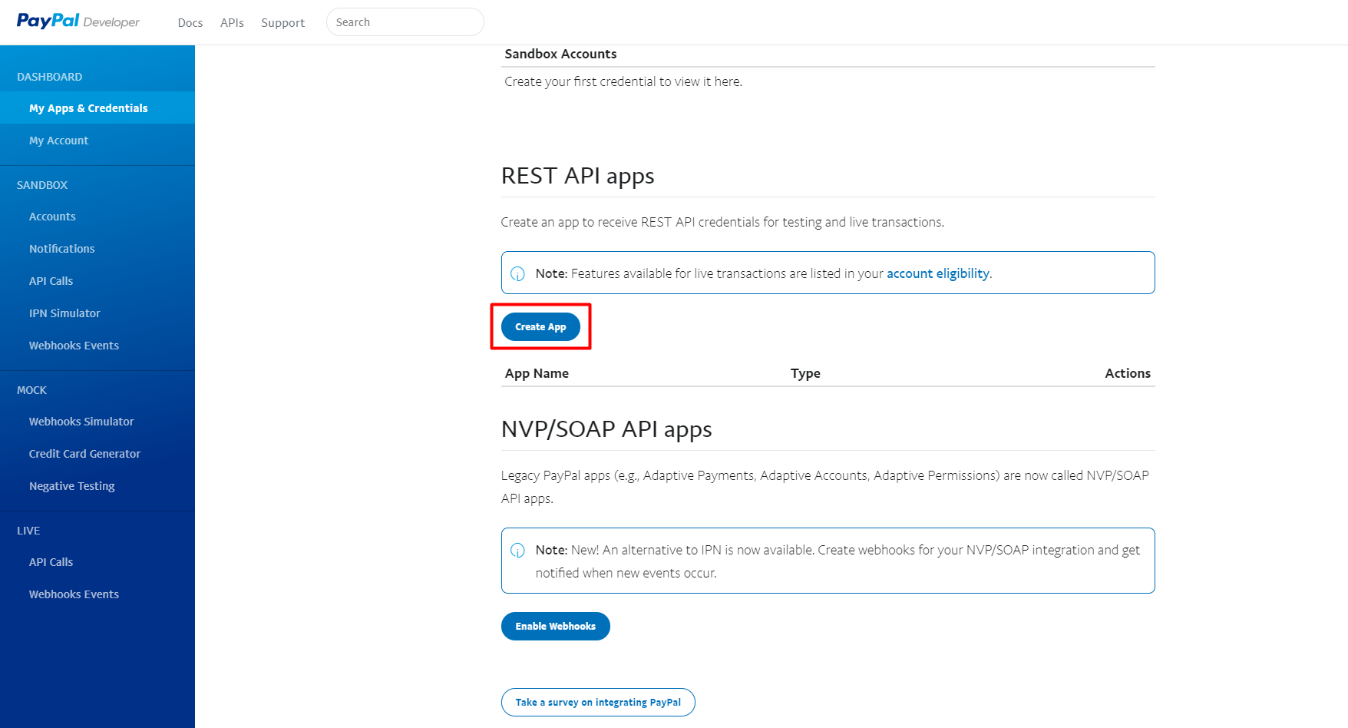Screen dimensions: 1348x728
Task: Click the Create App button
Action: [x=540, y=327]
